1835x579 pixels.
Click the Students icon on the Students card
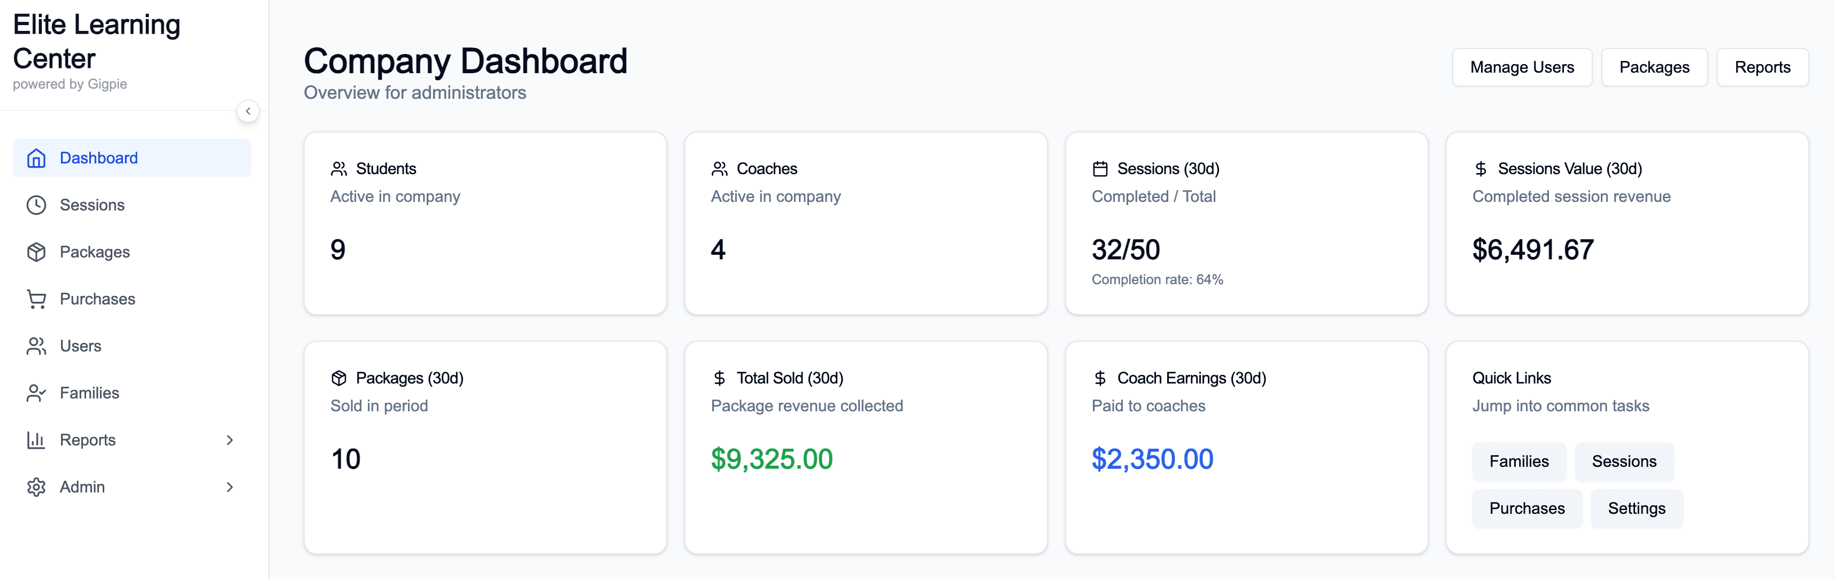pyautogui.click(x=338, y=168)
